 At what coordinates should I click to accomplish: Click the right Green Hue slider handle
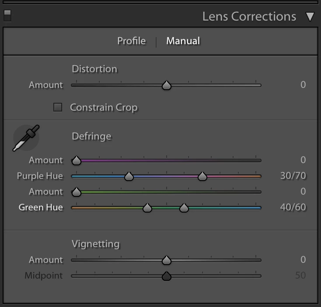point(184,208)
